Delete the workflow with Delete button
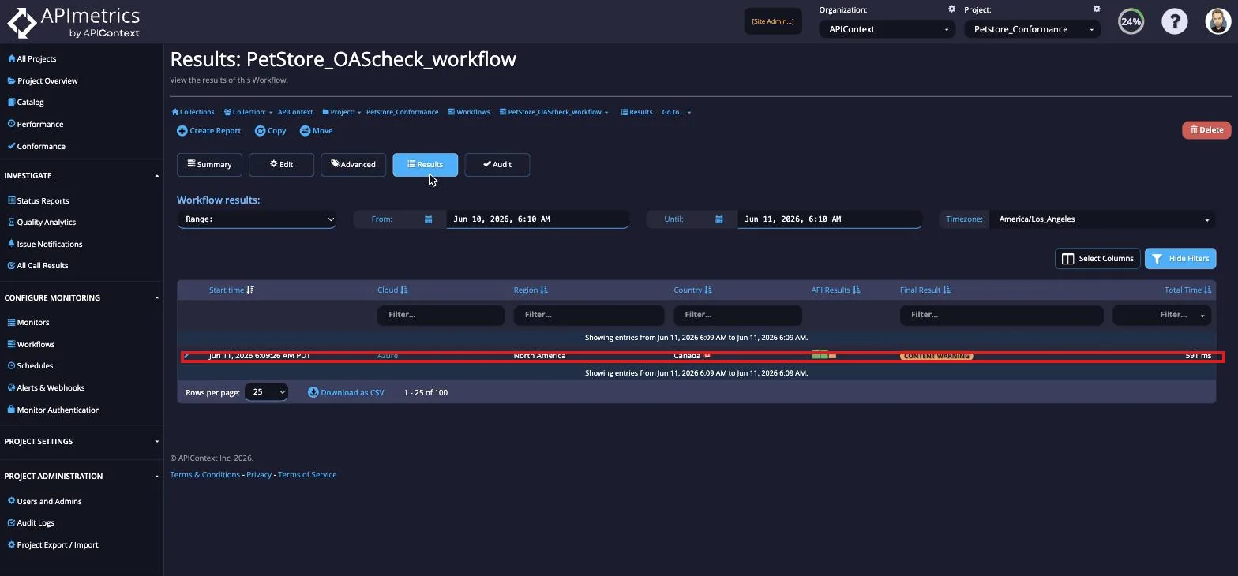Image resolution: width=1238 pixels, height=576 pixels. 1206,129
